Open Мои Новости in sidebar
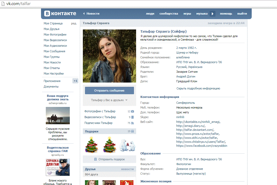277x185 pixels. (x=52, y=62)
